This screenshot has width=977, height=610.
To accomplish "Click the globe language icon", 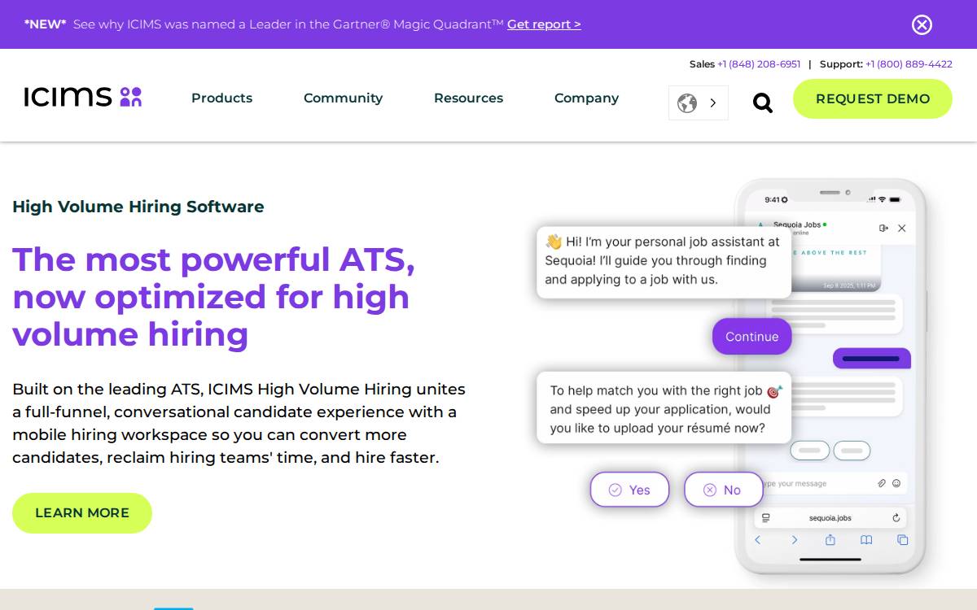I will [687, 103].
